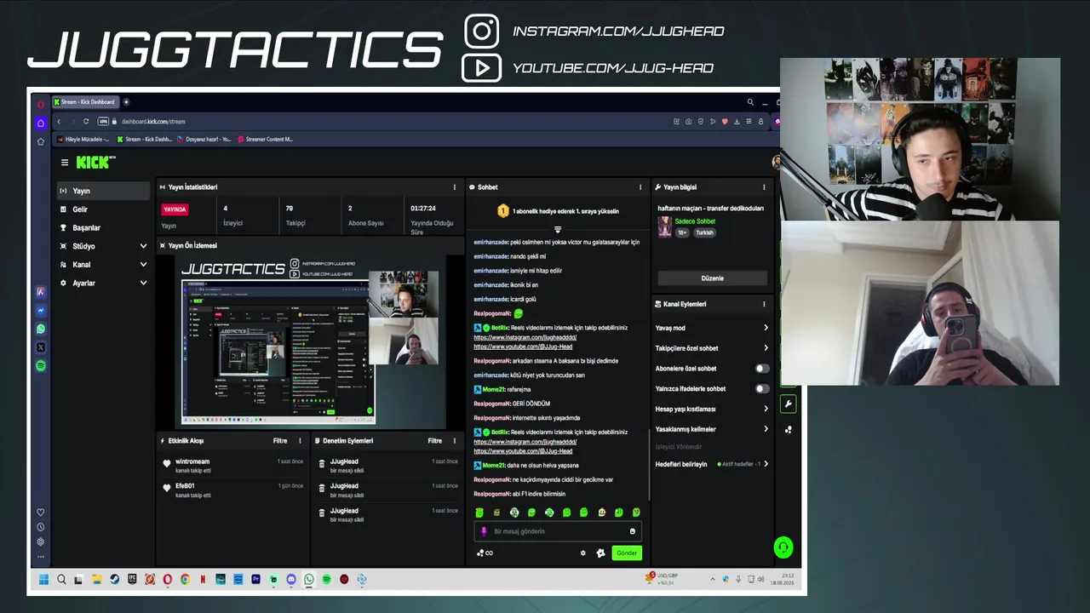Viewport: 1090px width, 613px height.
Task: Click the wrench icon on right edge
Action: click(789, 404)
